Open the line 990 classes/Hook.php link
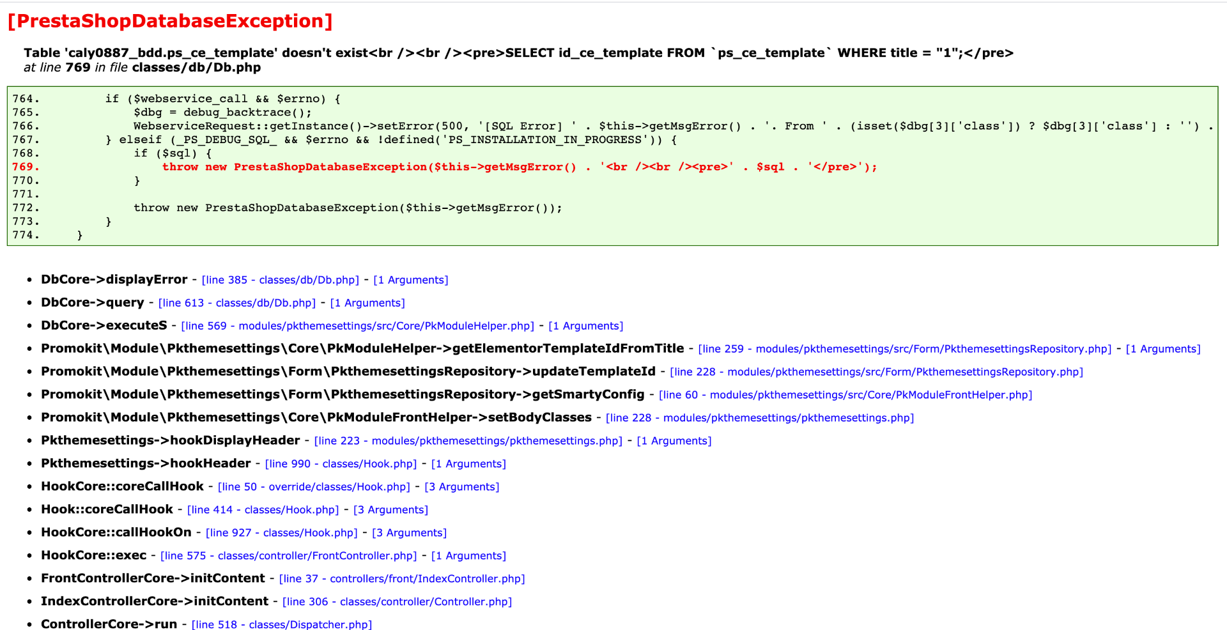 click(341, 464)
